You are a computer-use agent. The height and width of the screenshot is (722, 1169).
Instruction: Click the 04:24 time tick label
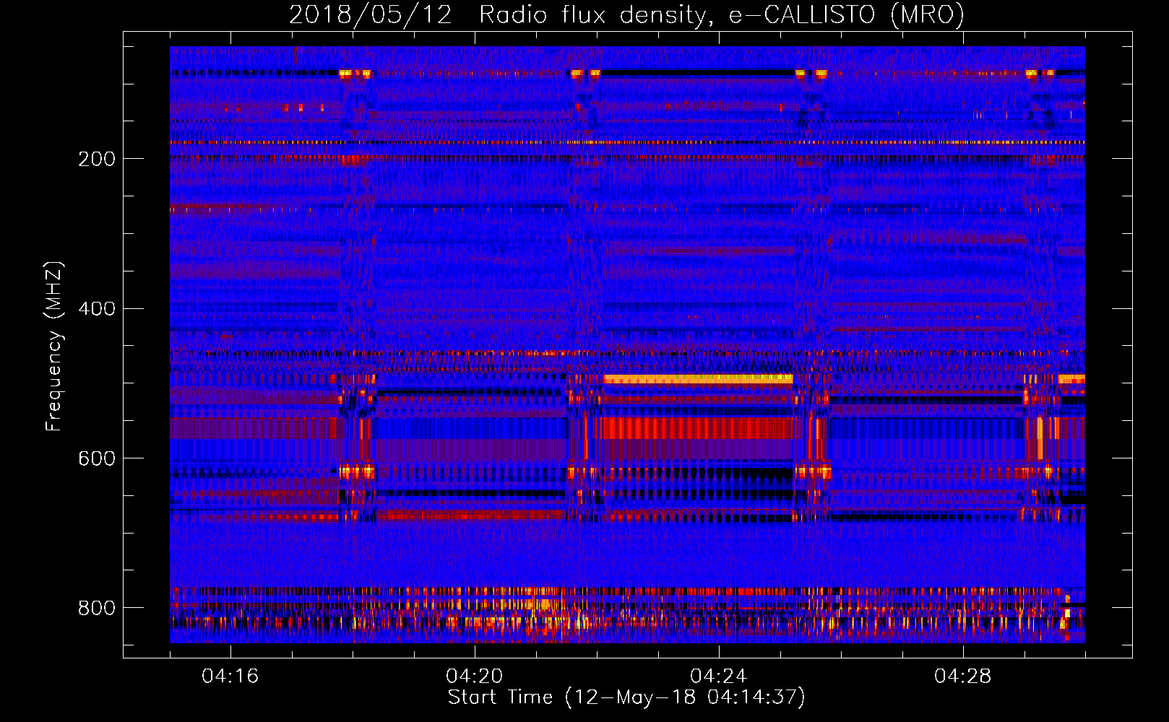point(719,677)
